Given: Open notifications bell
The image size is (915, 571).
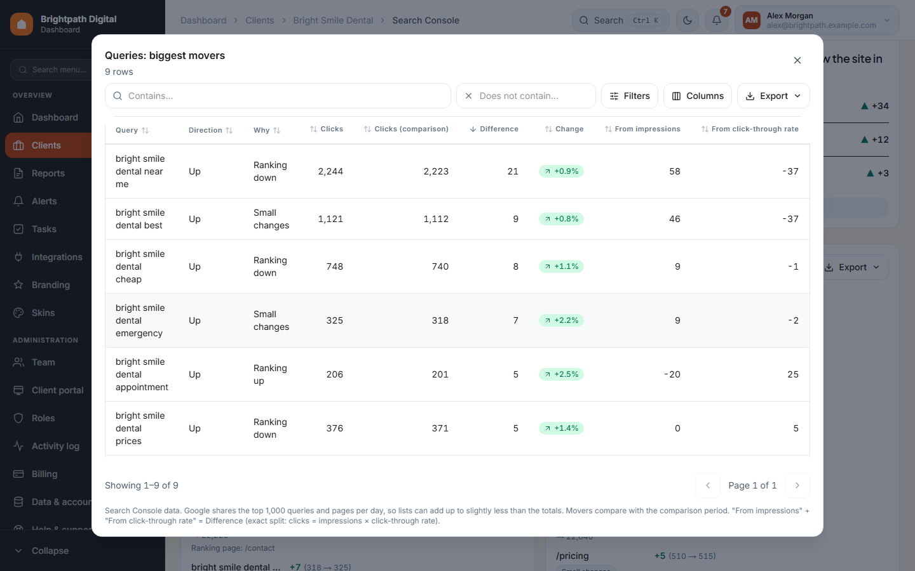Looking at the screenshot, I should pos(717,20).
